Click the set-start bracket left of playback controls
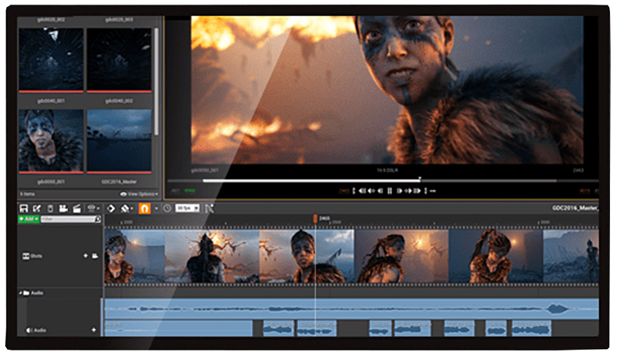The height and width of the screenshot is (355, 617). coord(354,191)
